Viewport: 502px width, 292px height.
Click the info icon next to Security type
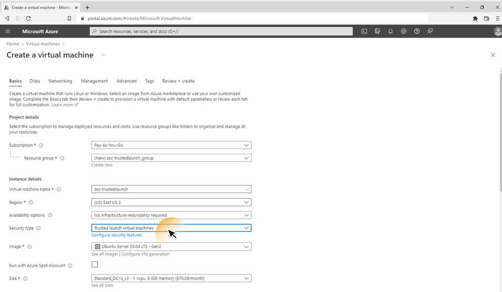tap(38, 228)
